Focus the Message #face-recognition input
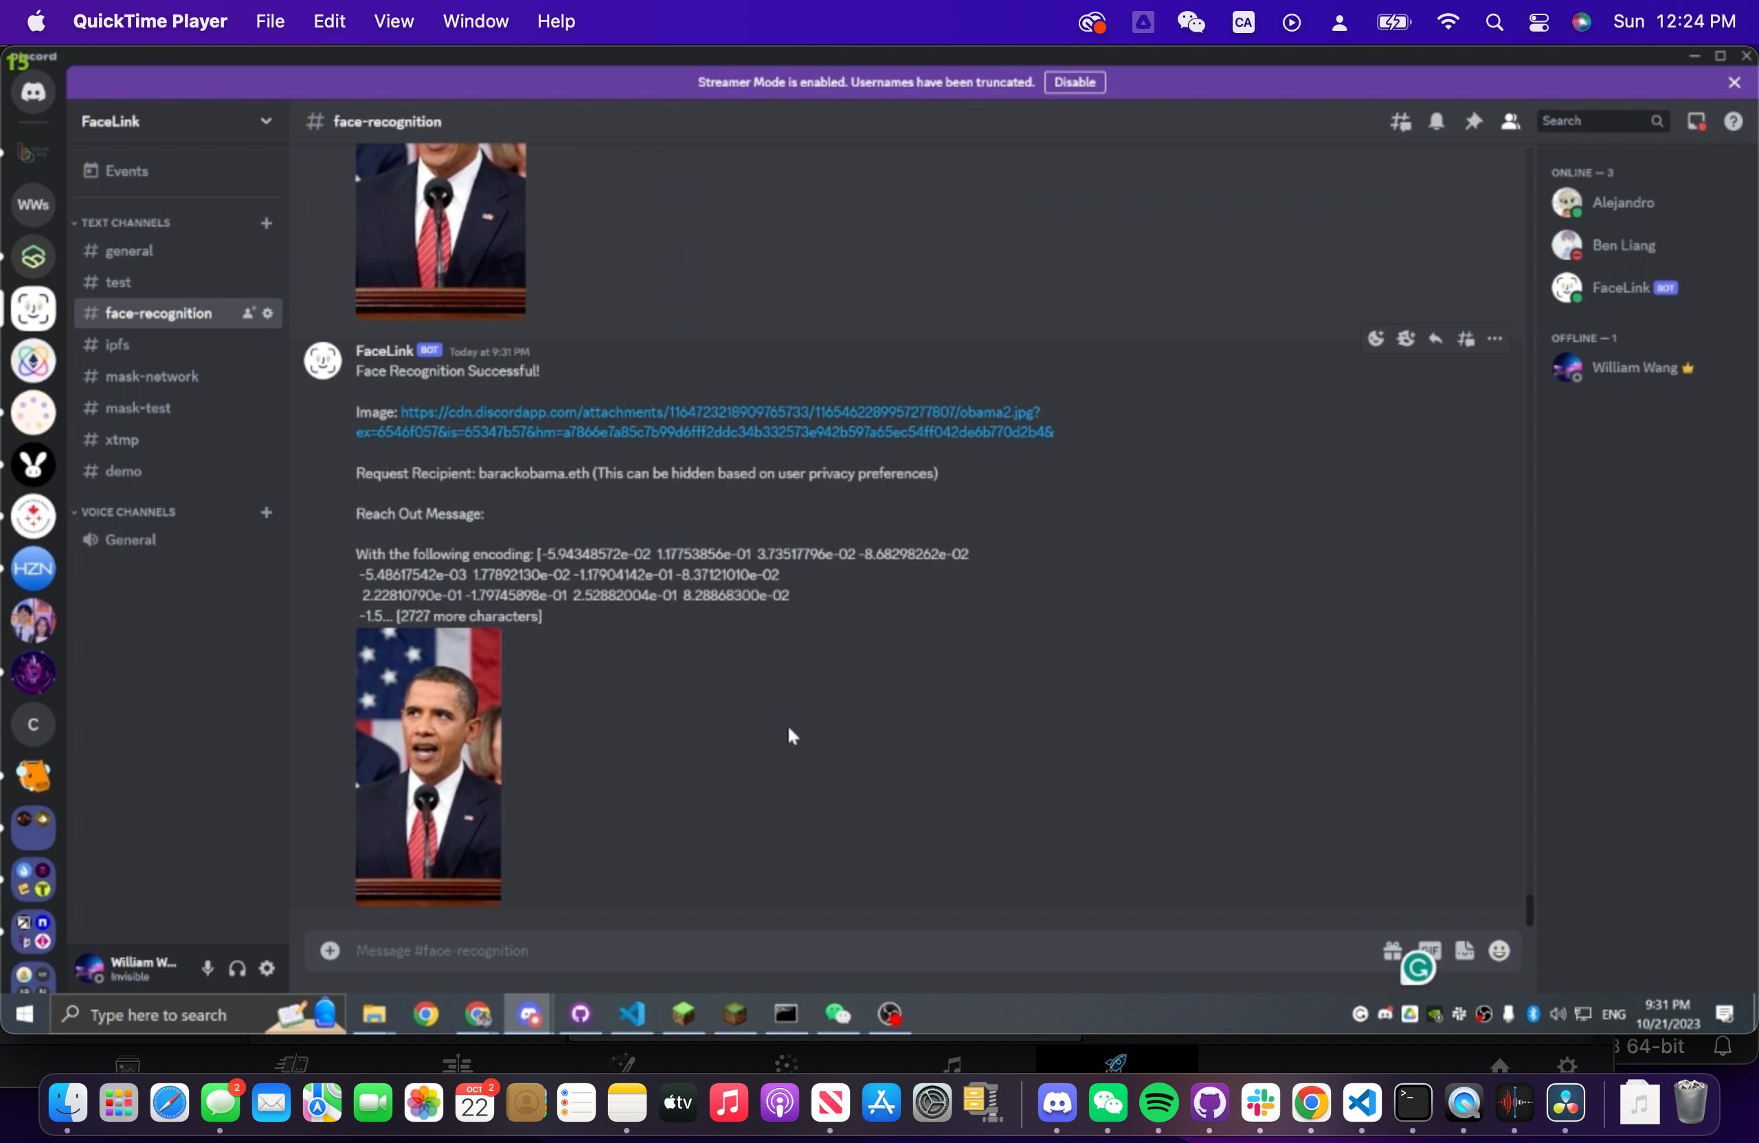This screenshot has width=1759, height=1143. click(858, 951)
